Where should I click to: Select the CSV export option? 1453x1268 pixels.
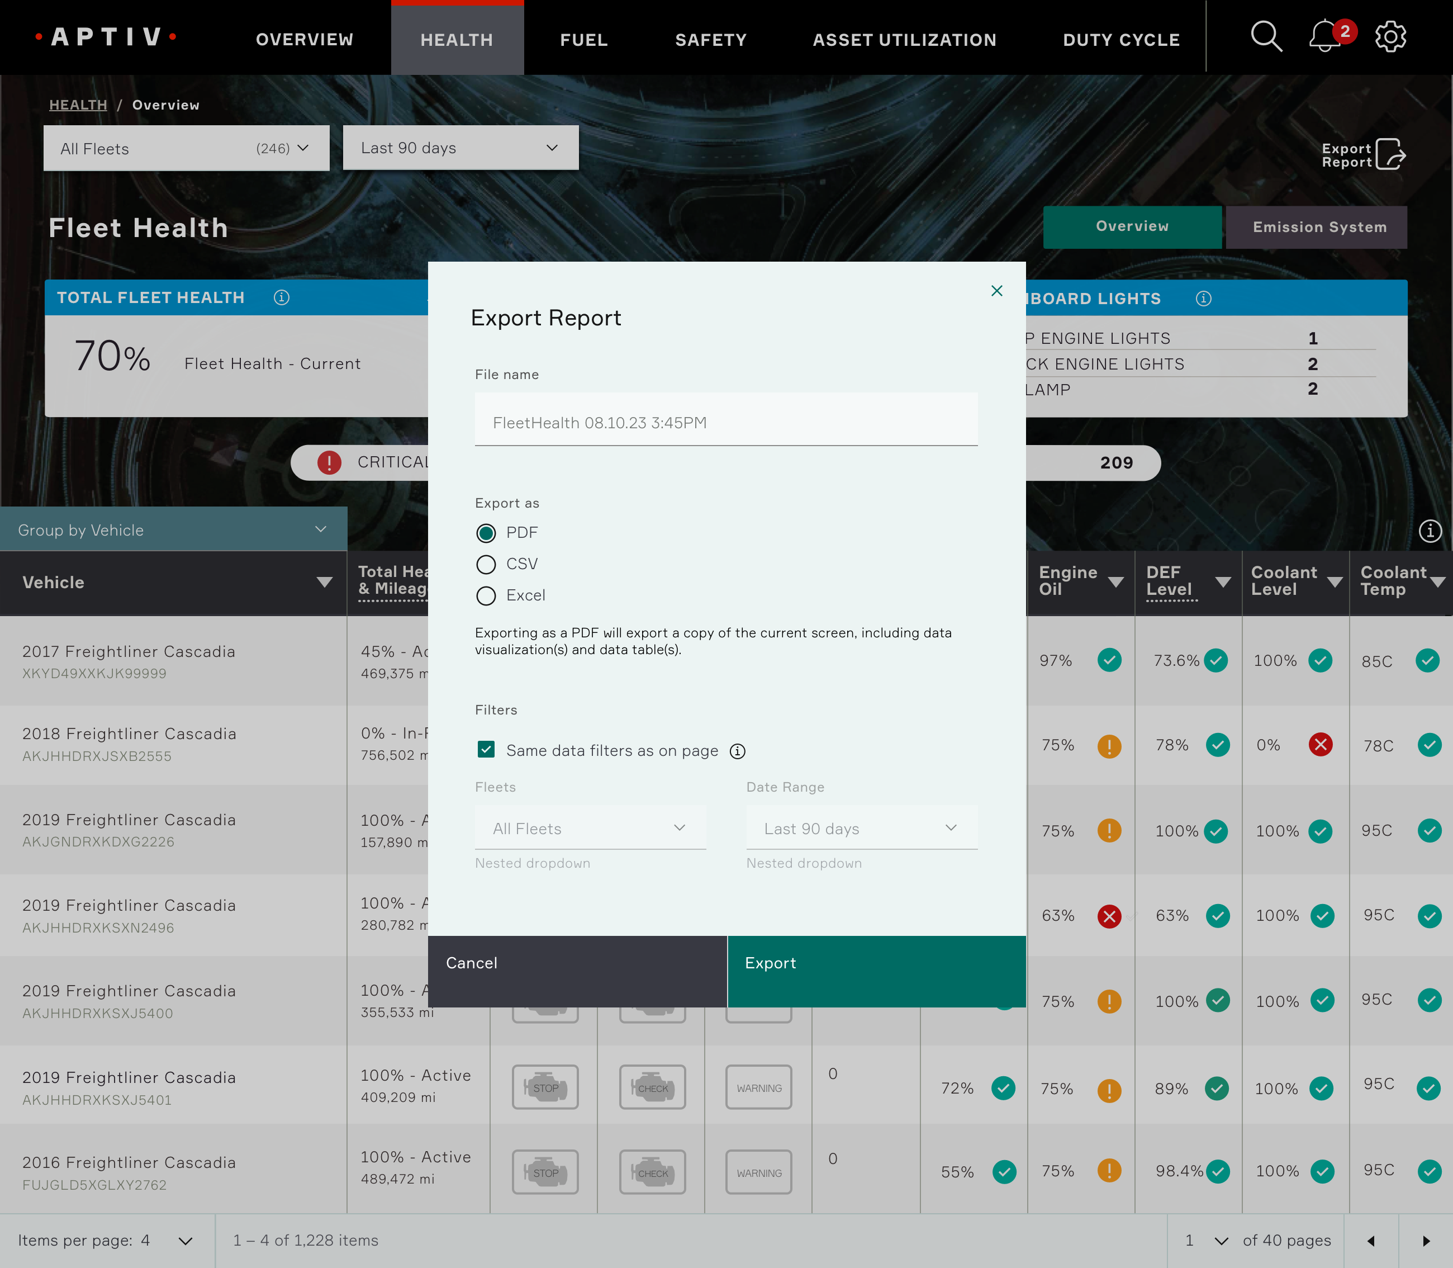486,565
